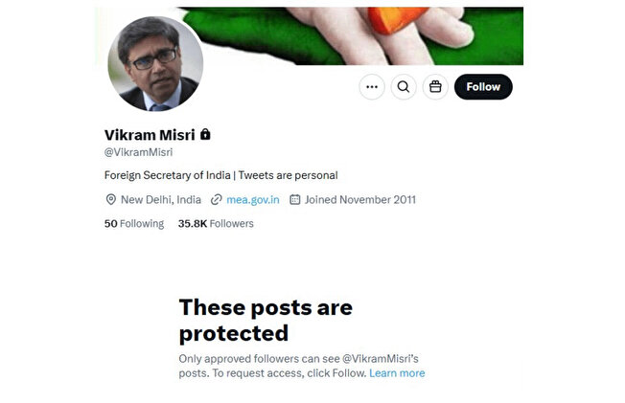
Task: Open Learn more about protected posts
Action: [x=397, y=373]
